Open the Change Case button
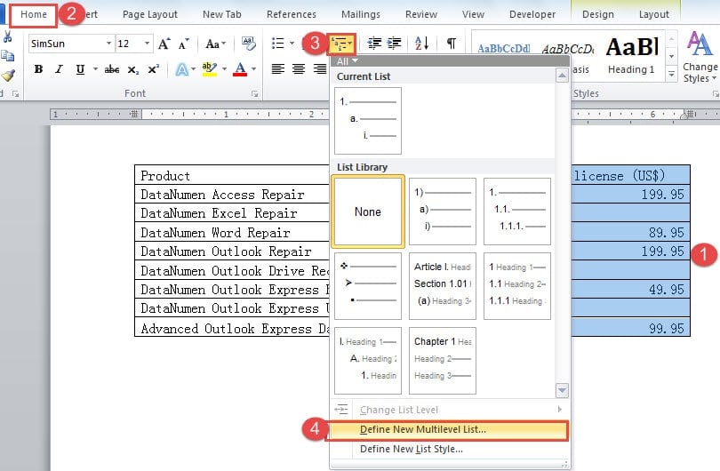 [x=215, y=44]
